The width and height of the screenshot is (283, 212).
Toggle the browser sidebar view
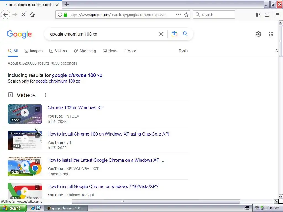coord(267,15)
